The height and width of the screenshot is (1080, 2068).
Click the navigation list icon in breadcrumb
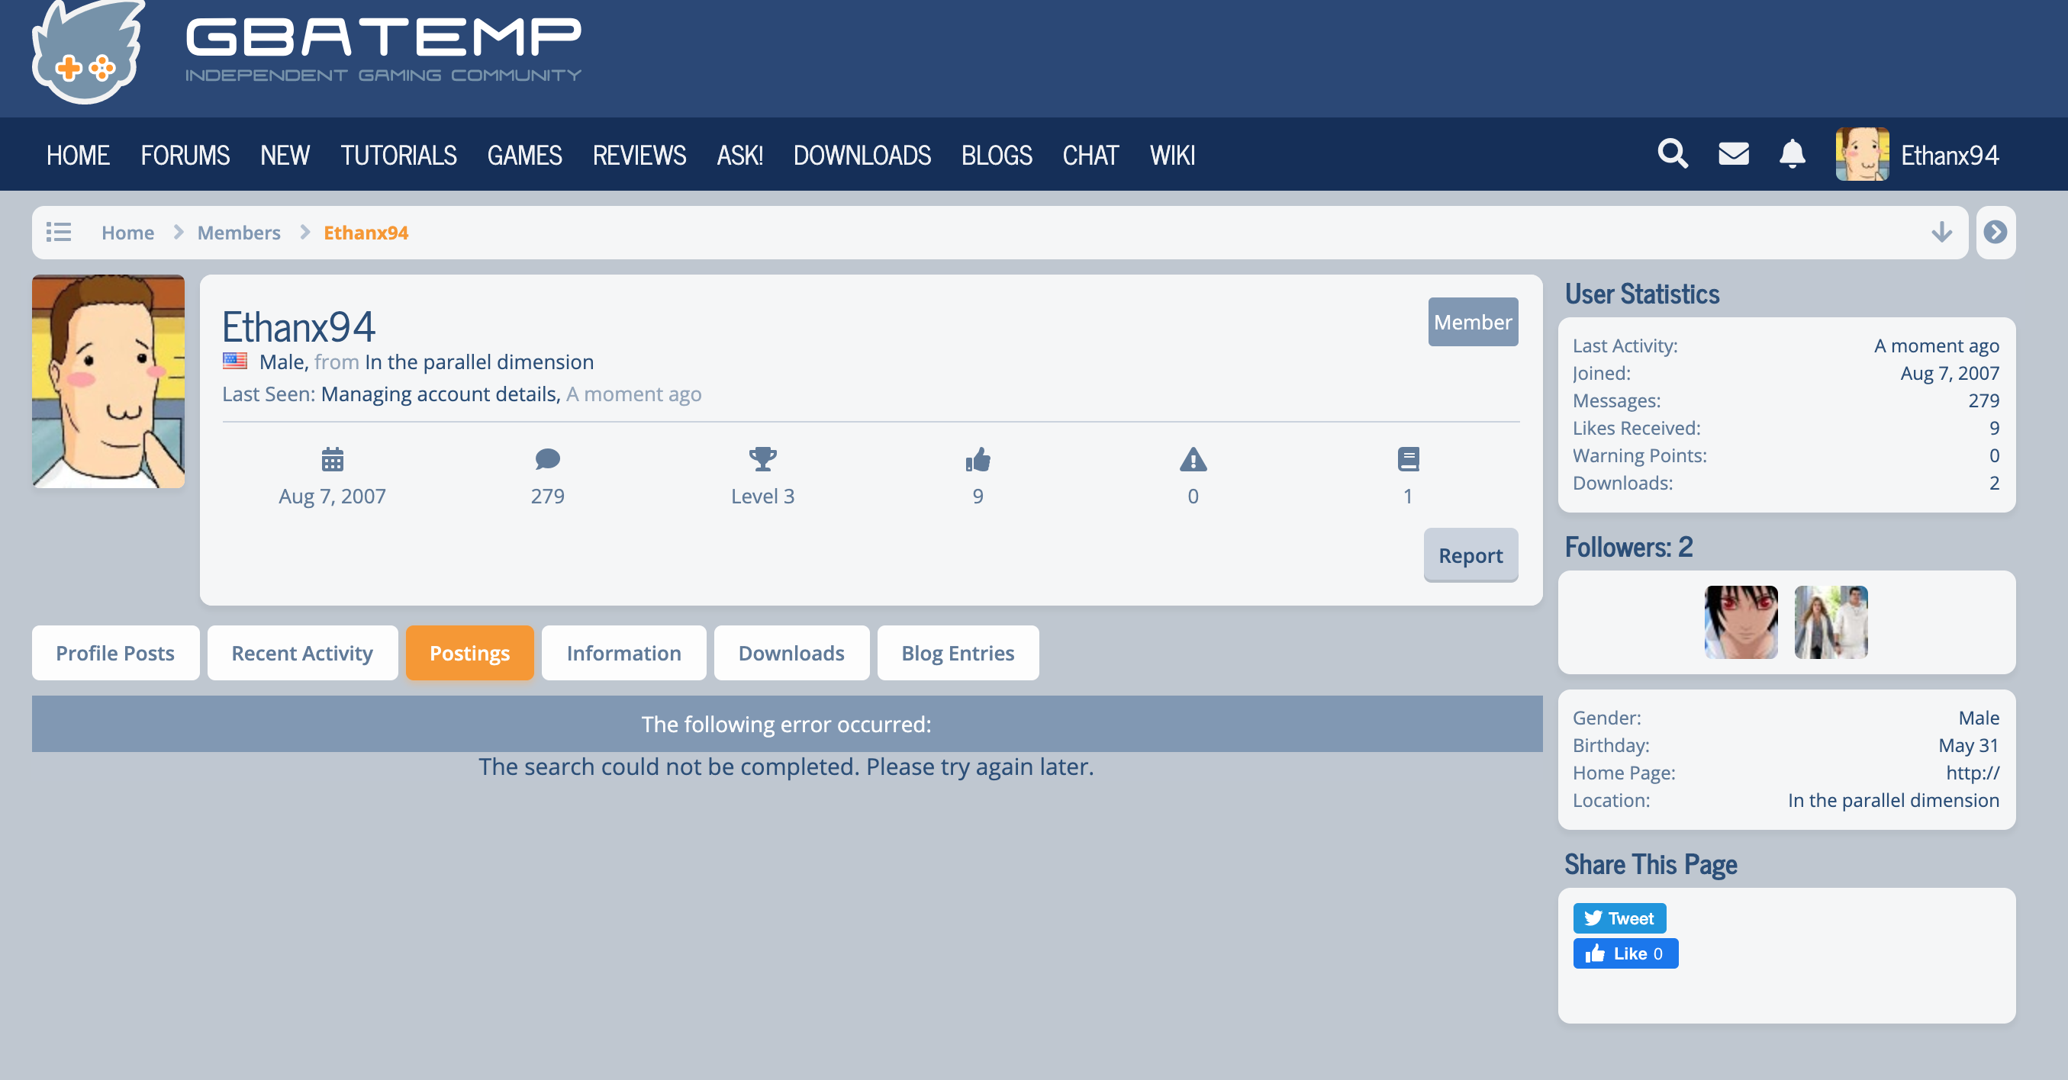[59, 232]
